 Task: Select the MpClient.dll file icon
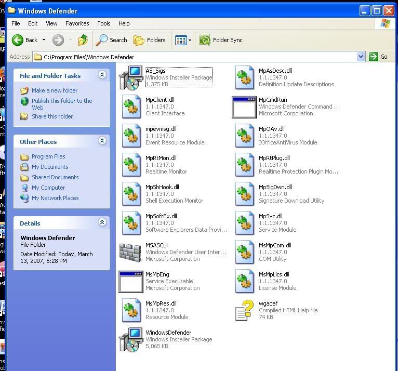click(131, 107)
